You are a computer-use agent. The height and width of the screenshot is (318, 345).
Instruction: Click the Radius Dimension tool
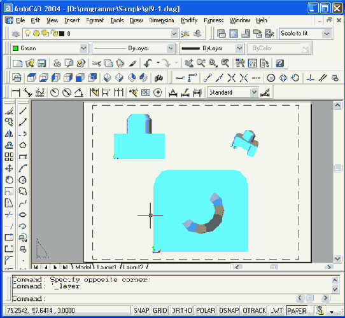tap(55, 93)
